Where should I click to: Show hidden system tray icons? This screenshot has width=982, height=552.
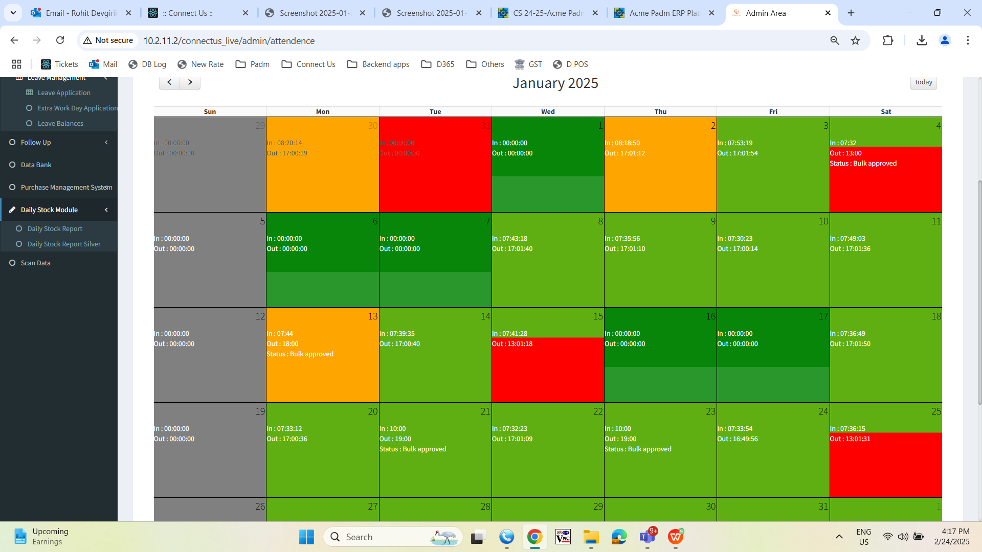coord(839,537)
